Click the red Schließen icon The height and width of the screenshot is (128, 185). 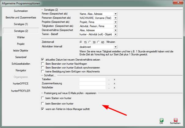pyautogui.click(x=175, y=120)
